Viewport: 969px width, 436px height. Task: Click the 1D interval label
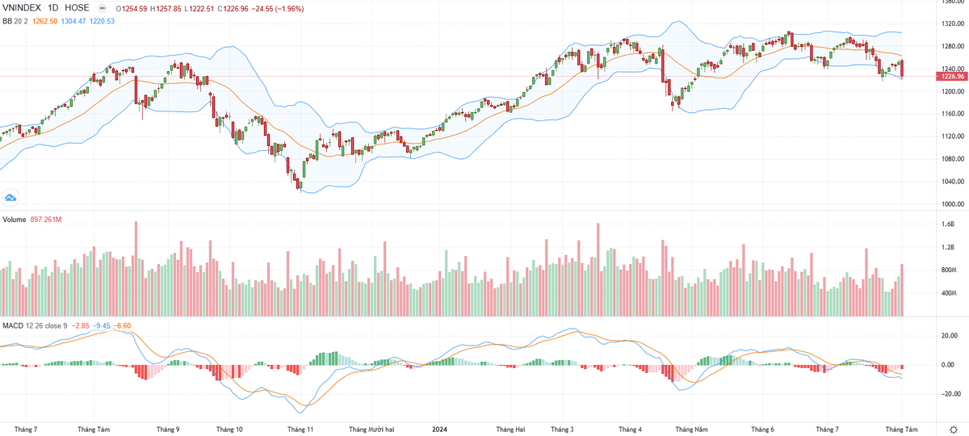tap(54, 8)
